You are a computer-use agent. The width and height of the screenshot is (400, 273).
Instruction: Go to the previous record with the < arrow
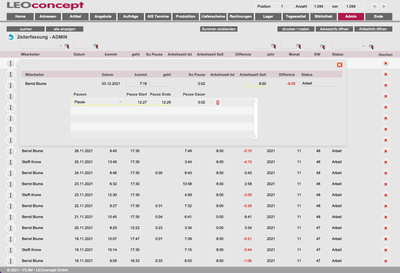pyautogui.click(x=375, y=6)
